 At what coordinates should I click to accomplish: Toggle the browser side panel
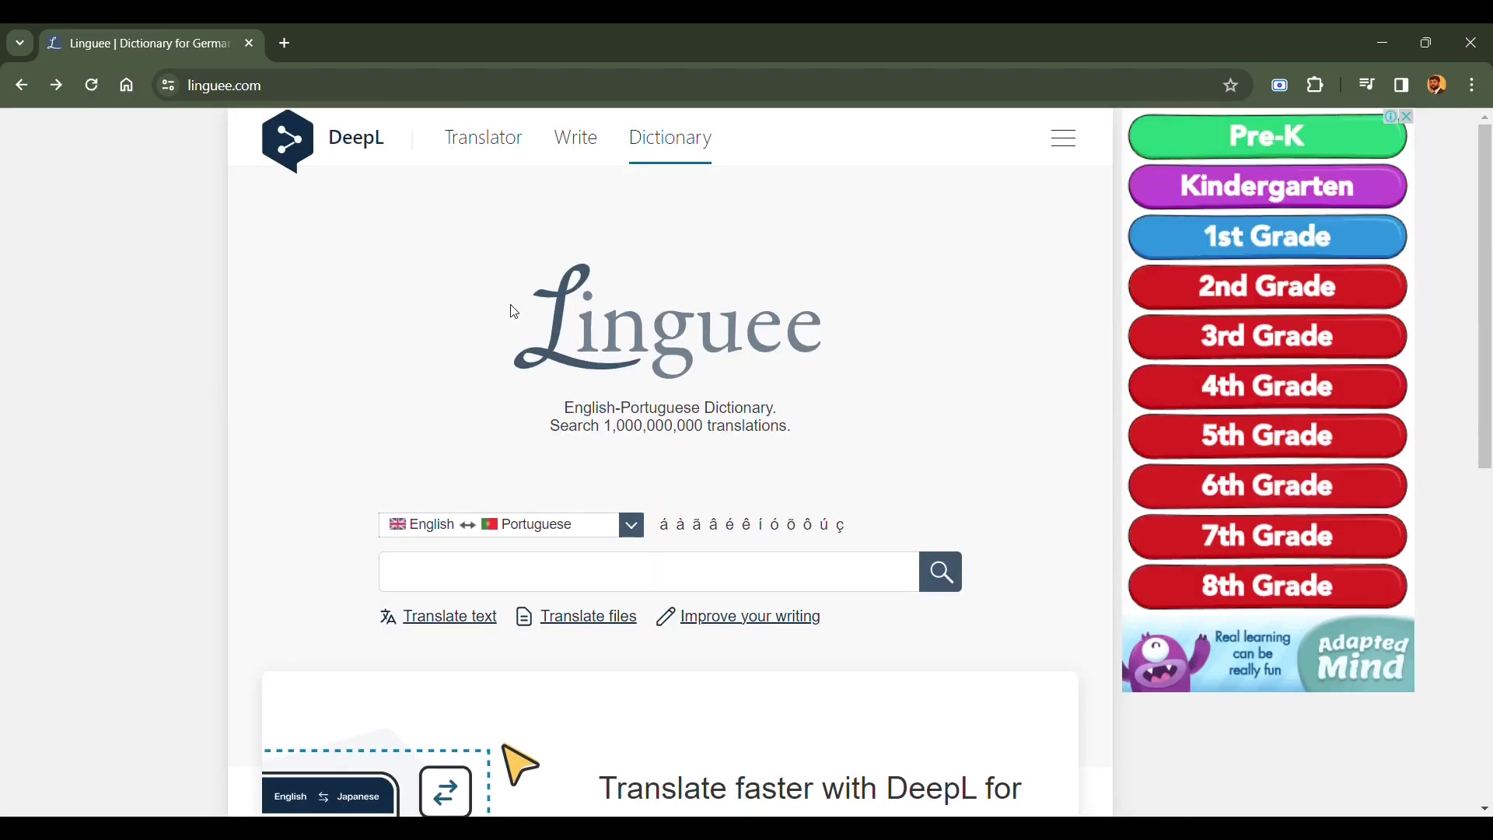tap(1402, 86)
